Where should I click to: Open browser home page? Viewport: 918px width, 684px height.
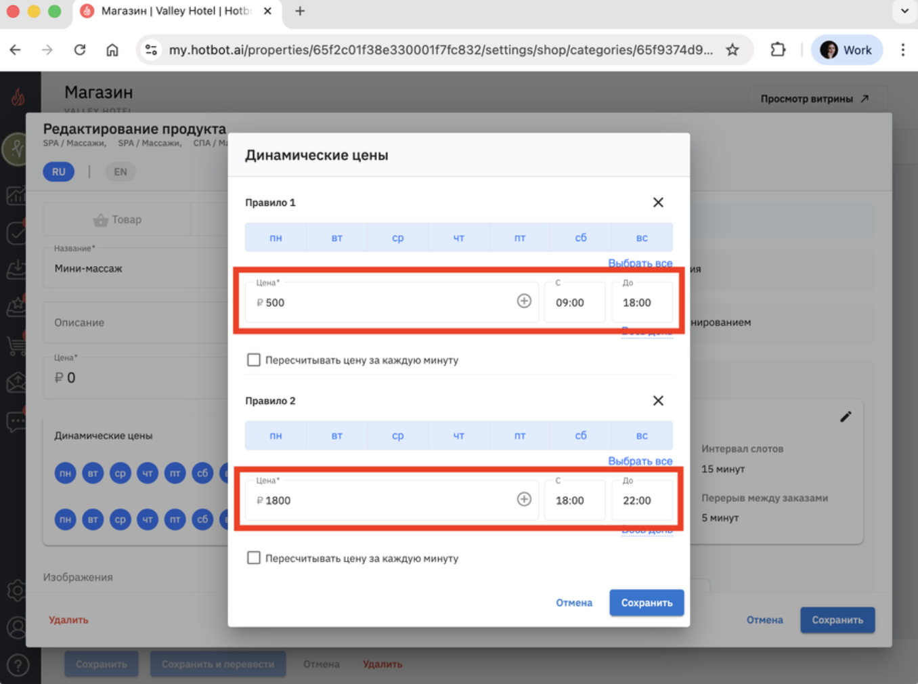point(112,49)
